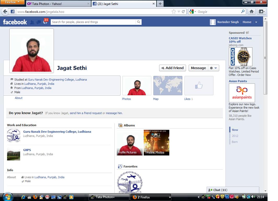This screenshot has height=201, width=278.
Task: Open the 2 Firefox taskbar group
Action: point(151,197)
